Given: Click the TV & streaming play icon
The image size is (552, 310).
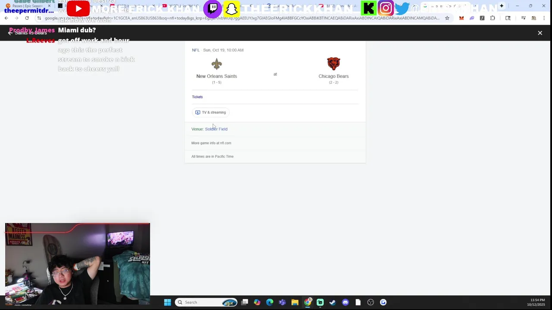Looking at the screenshot, I should tap(198, 112).
